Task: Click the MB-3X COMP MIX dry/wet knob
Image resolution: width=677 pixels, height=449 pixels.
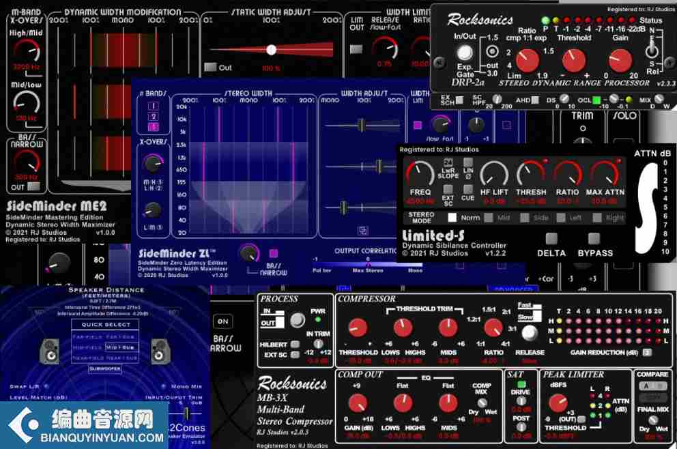Action: coord(482,403)
